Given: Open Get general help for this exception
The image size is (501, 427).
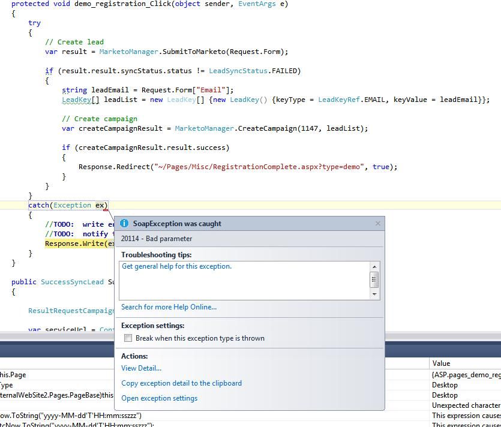Looking at the screenshot, I should (x=176, y=266).
